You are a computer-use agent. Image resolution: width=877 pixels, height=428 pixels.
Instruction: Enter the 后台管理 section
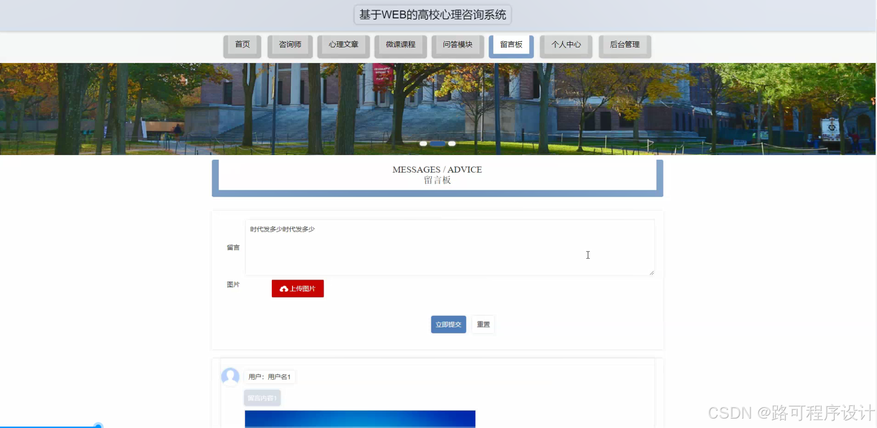(x=624, y=44)
